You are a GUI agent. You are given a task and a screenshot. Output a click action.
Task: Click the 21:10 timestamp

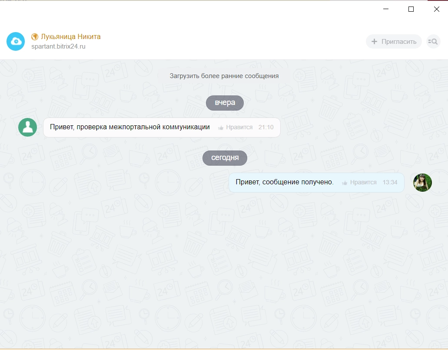266,127
